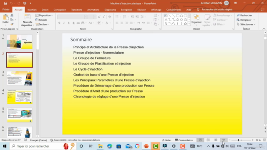Screen dimensions: 267x150
Task: Click the Organiser arrange icon
Action: click(x=196, y=17)
